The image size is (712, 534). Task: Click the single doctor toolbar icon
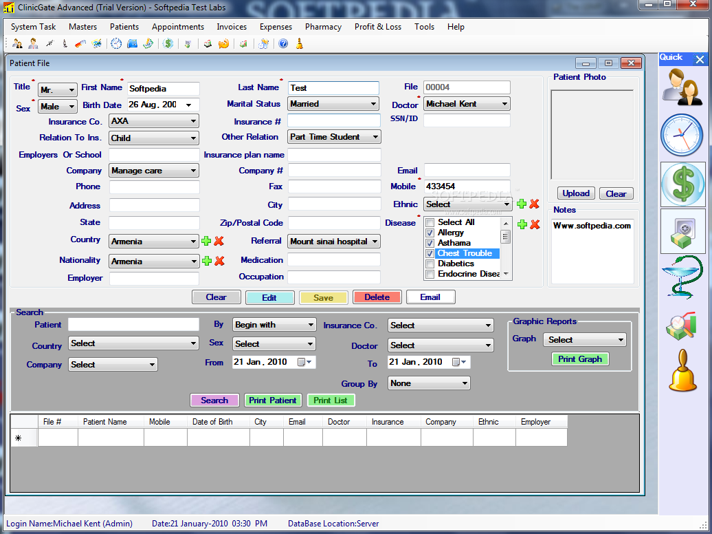33,43
